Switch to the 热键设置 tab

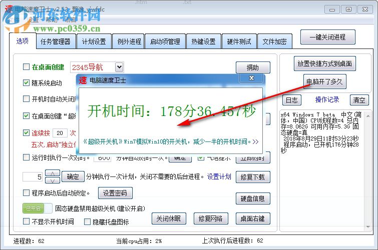[x=203, y=41]
